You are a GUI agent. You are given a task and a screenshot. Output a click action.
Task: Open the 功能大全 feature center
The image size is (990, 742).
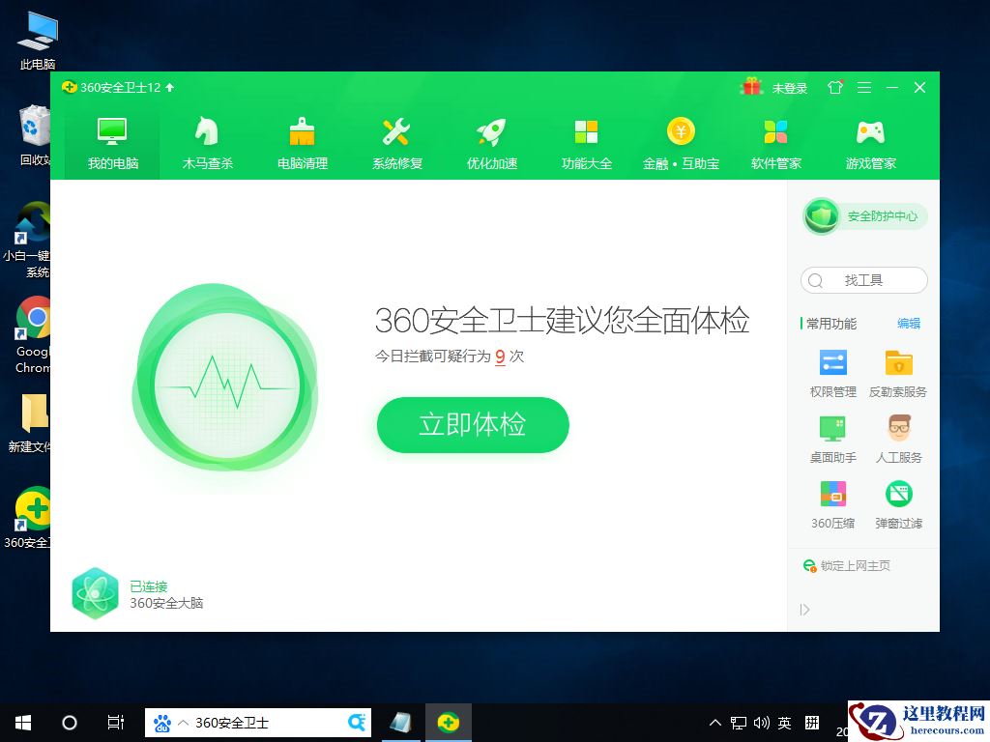(586, 140)
